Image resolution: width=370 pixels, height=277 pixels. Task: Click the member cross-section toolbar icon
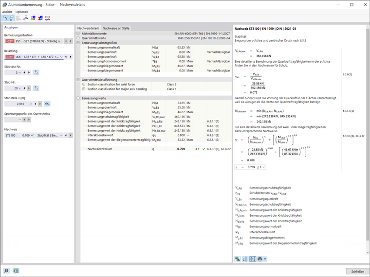(26, 18)
